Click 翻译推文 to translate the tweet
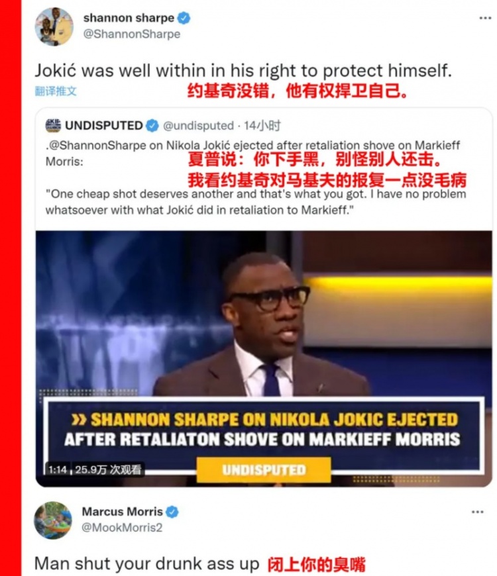This screenshot has height=576, width=497. [x=56, y=91]
